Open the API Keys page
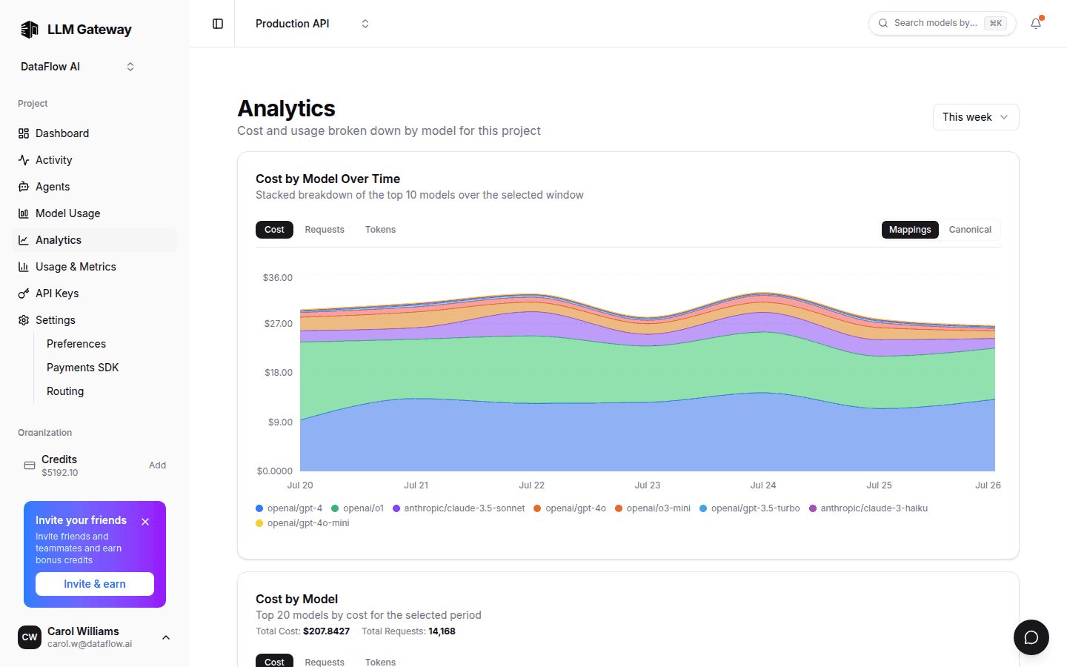The width and height of the screenshot is (1067, 667). [95, 293]
